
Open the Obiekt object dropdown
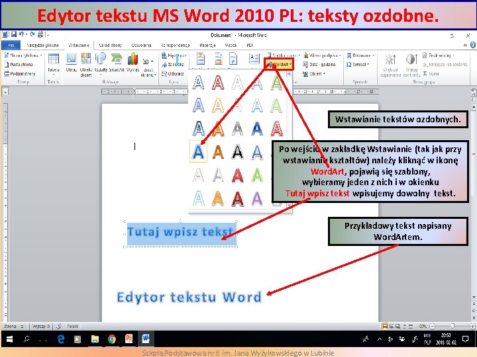pos(314,73)
